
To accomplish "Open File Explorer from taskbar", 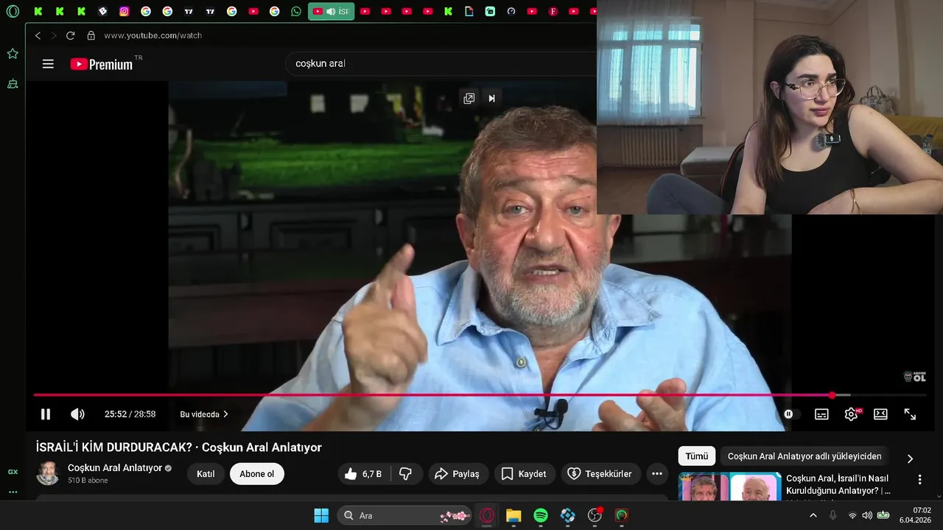I will (513, 515).
